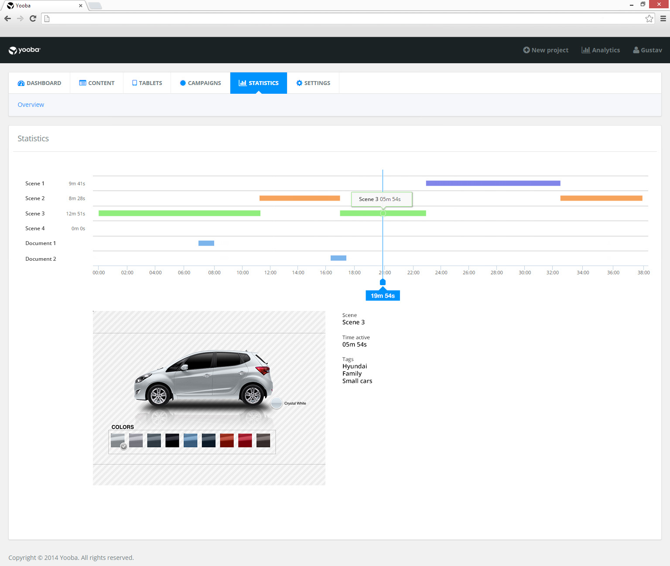The width and height of the screenshot is (670, 566).
Task: Click the Scene 3 row label
Action: (35, 214)
